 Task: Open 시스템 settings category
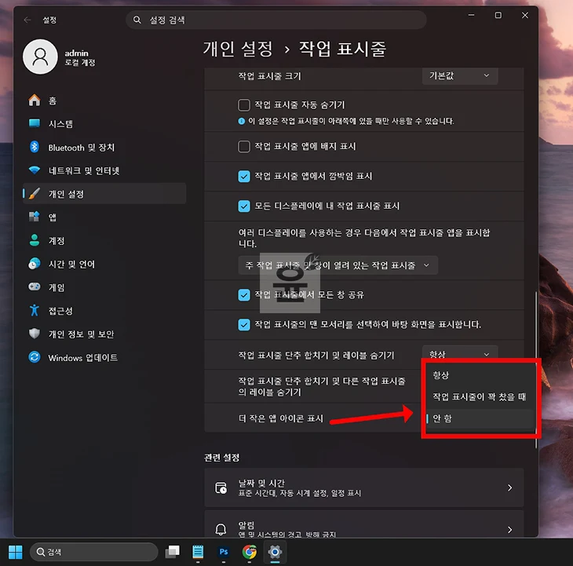[x=104, y=124]
